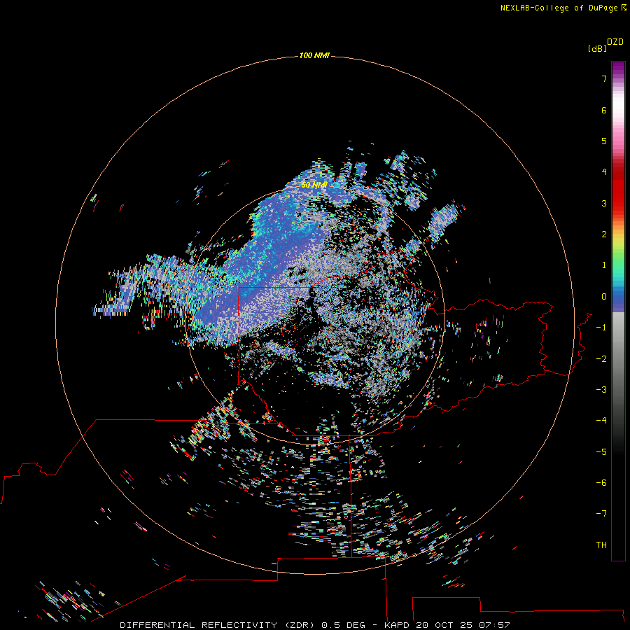Click the [dB] unit label
This screenshot has width=630, height=630.
(598, 48)
